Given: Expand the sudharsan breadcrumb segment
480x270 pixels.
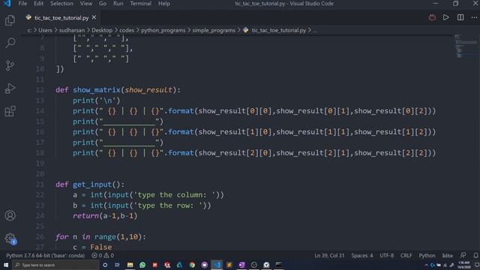Looking at the screenshot, I should pos(72,30).
